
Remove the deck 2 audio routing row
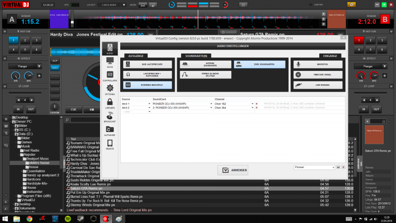256,108
